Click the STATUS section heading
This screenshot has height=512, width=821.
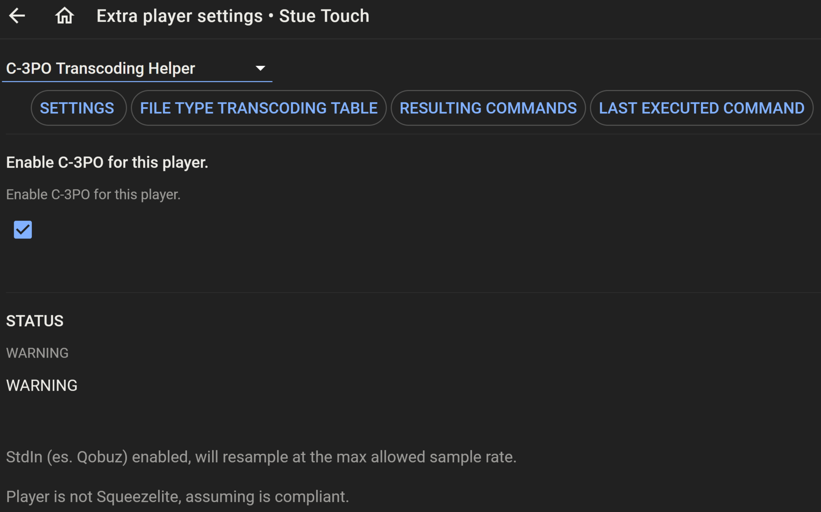(x=35, y=321)
